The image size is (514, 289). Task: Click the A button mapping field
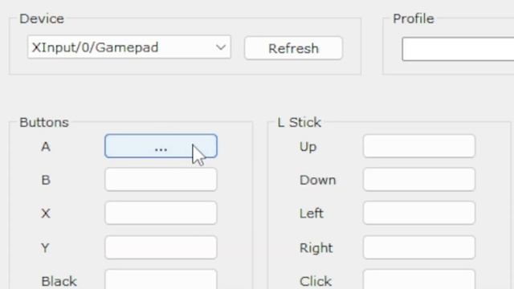161,146
